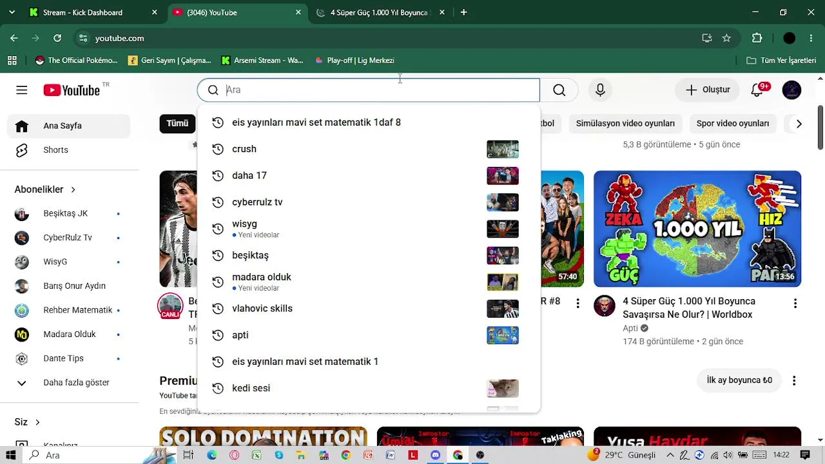The image size is (825, 464).
Task: Open the 1.000 YIL Worldbox video thumbnail
Action: pos(697,229)
